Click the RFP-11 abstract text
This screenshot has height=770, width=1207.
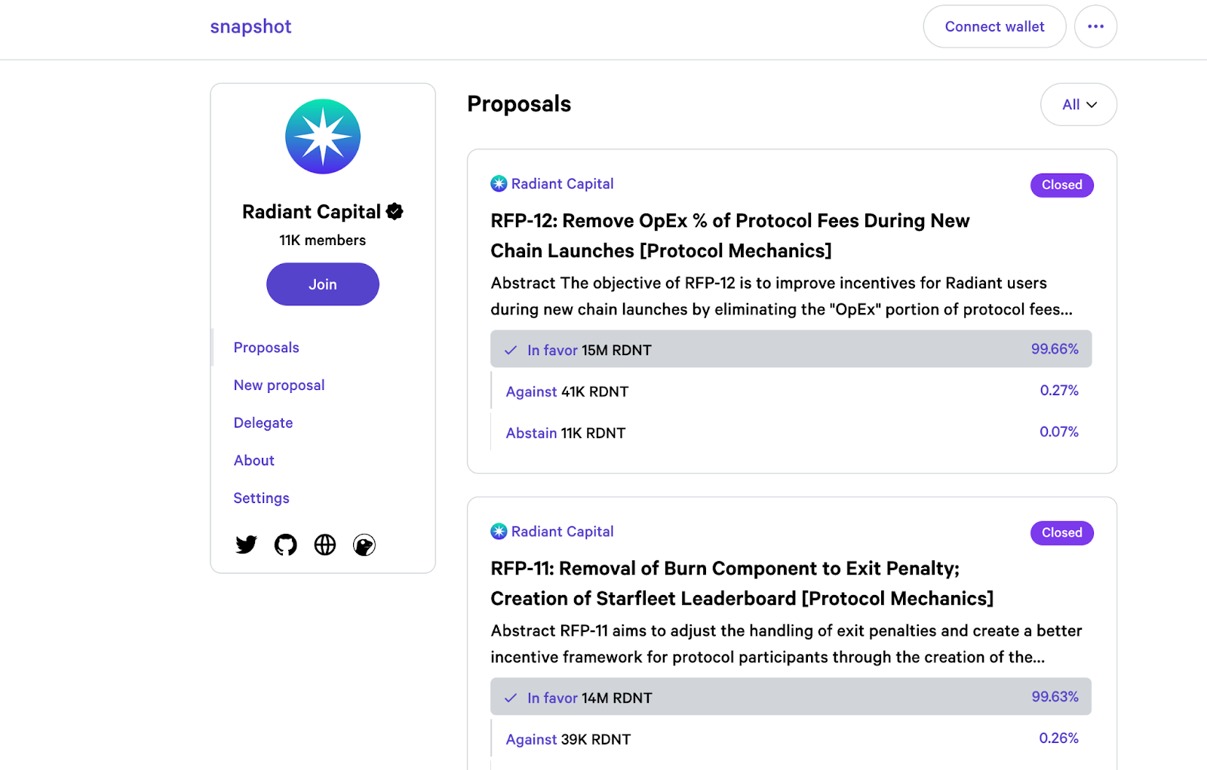click(786, 644)
